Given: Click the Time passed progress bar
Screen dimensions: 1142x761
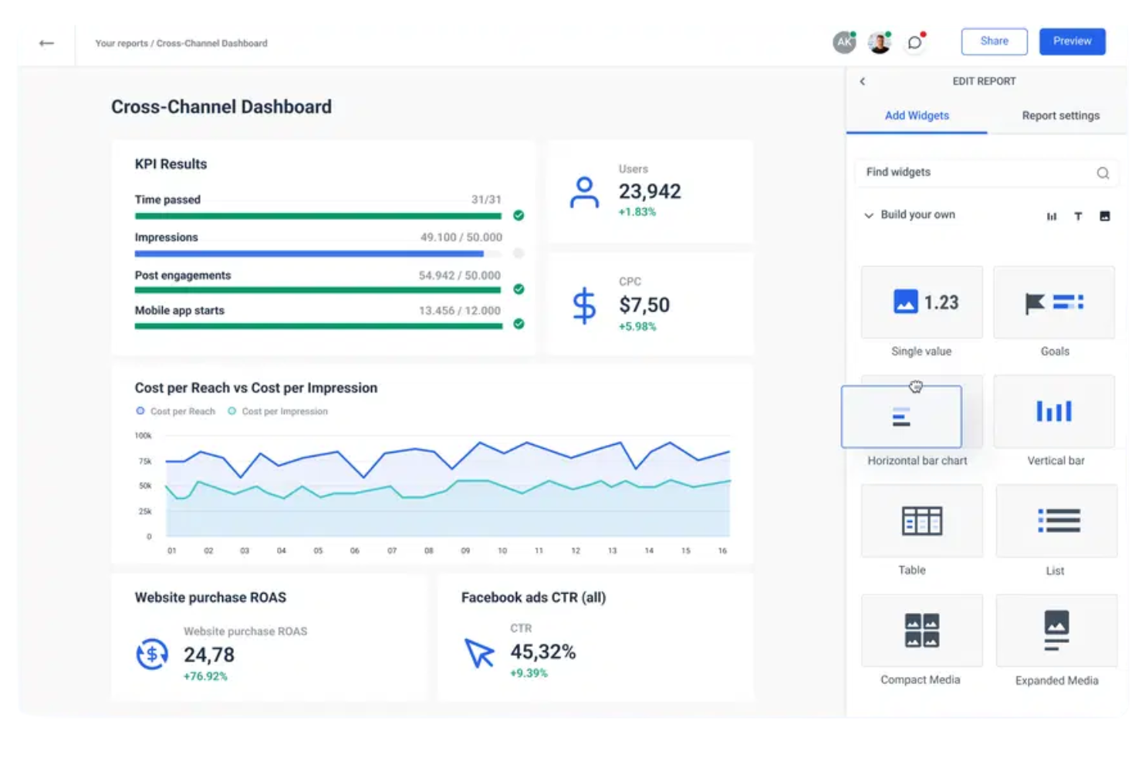Looking at the screenshot, I should click(x=318, y=216).
